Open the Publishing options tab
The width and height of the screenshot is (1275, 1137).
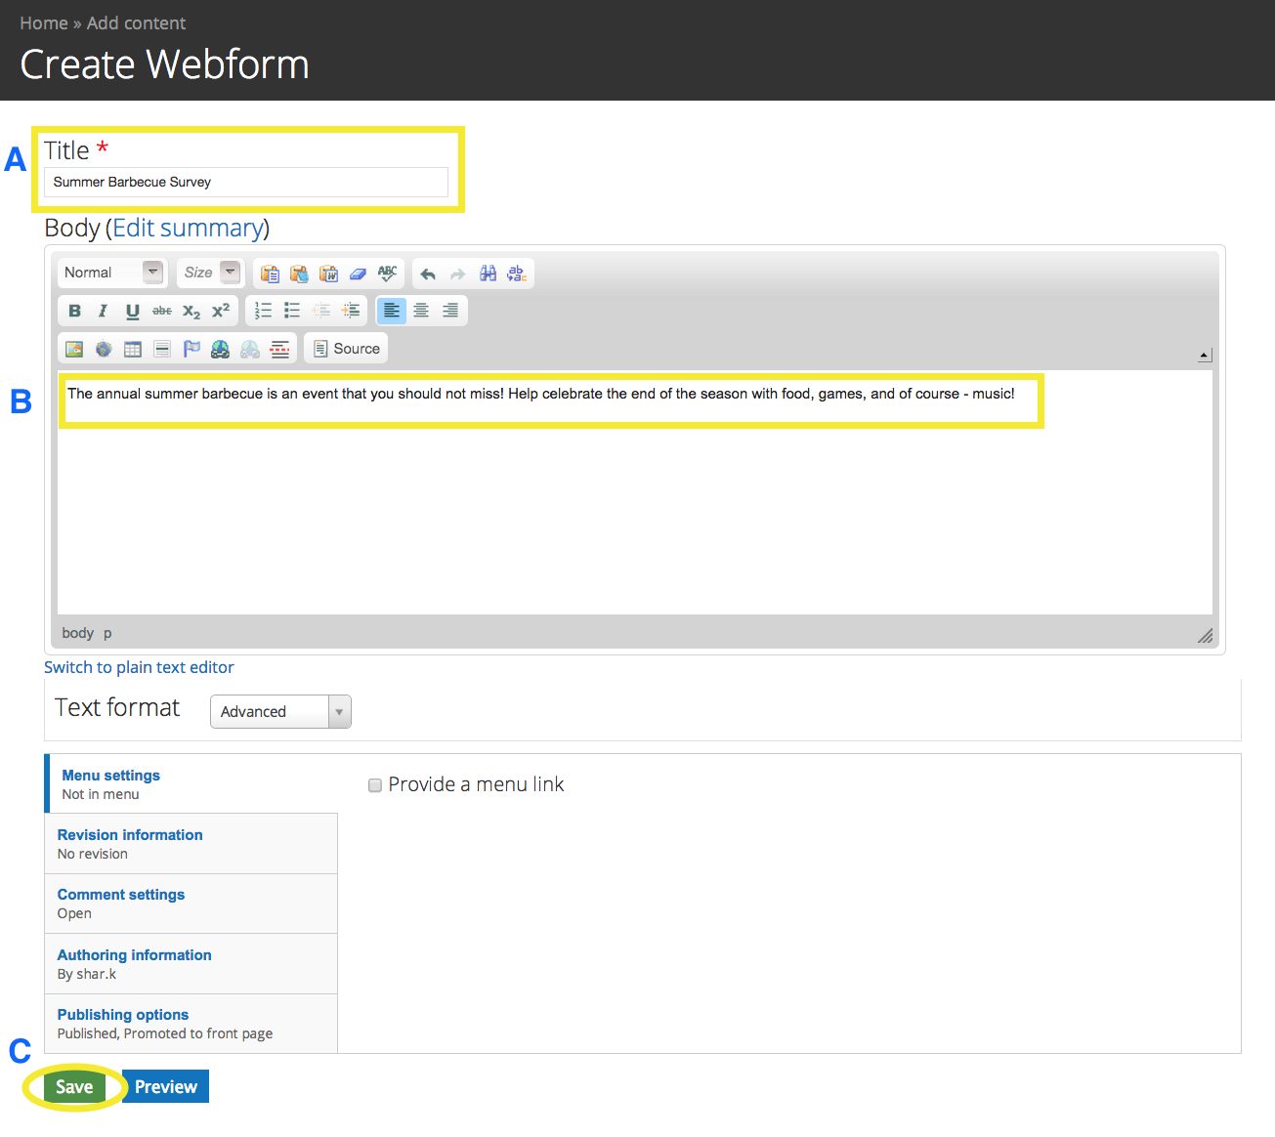[x=123, y=1015]
